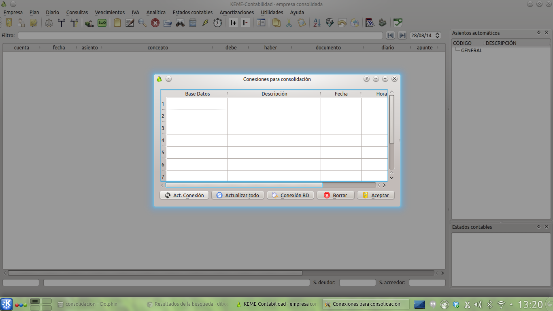
Task: Select row header 3 in connections table
Action: [163, 128]
